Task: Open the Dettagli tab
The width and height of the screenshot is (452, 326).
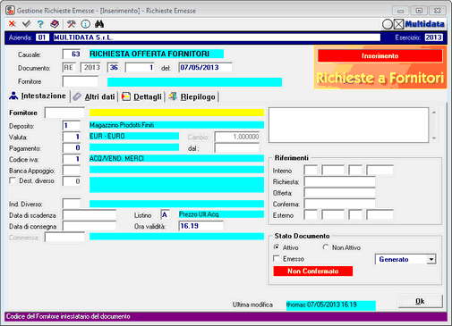Action: [x=142, y=96]
